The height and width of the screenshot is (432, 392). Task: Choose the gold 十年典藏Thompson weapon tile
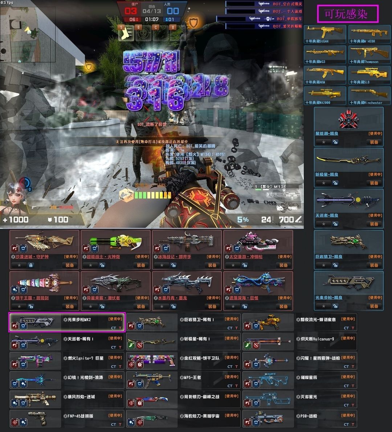(368, 54)
